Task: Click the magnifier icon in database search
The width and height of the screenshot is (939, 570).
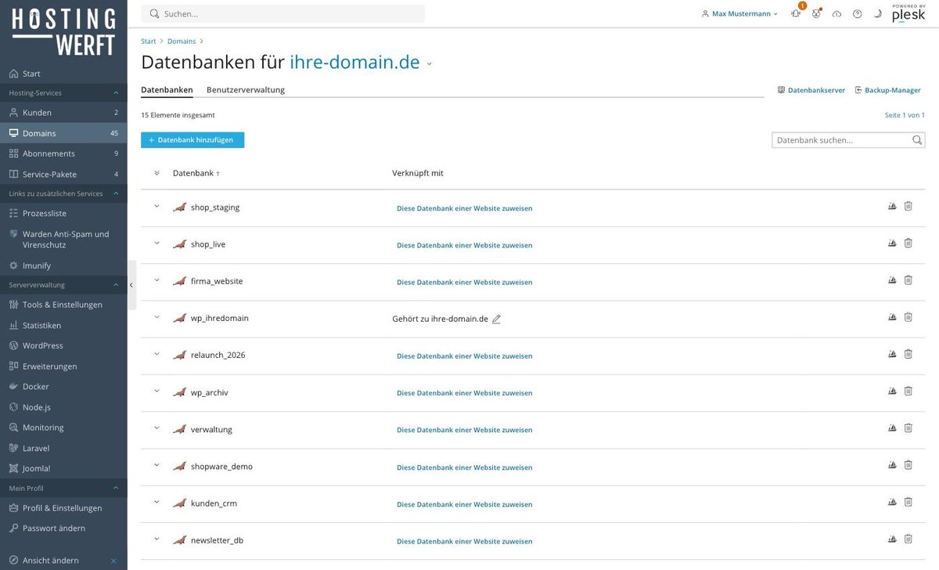Action: 917,140
